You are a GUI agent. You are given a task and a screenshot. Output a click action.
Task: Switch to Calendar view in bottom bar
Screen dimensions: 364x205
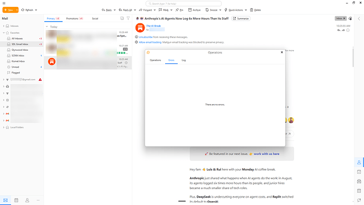[16, 200]
